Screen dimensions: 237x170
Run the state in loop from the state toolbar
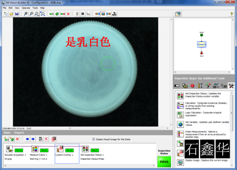pyautogui.click(x=12, y=139)
